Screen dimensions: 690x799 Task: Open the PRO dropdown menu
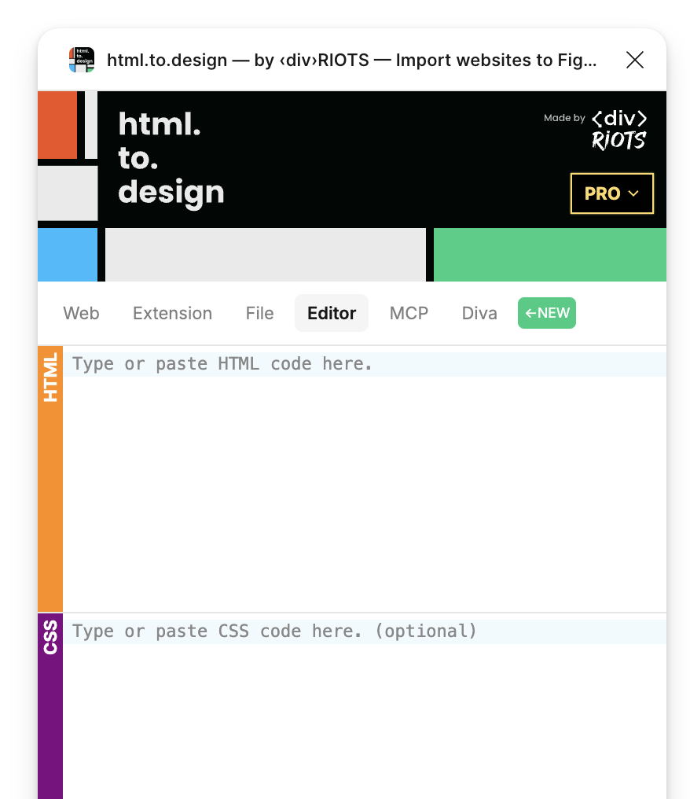pos(611,193)
